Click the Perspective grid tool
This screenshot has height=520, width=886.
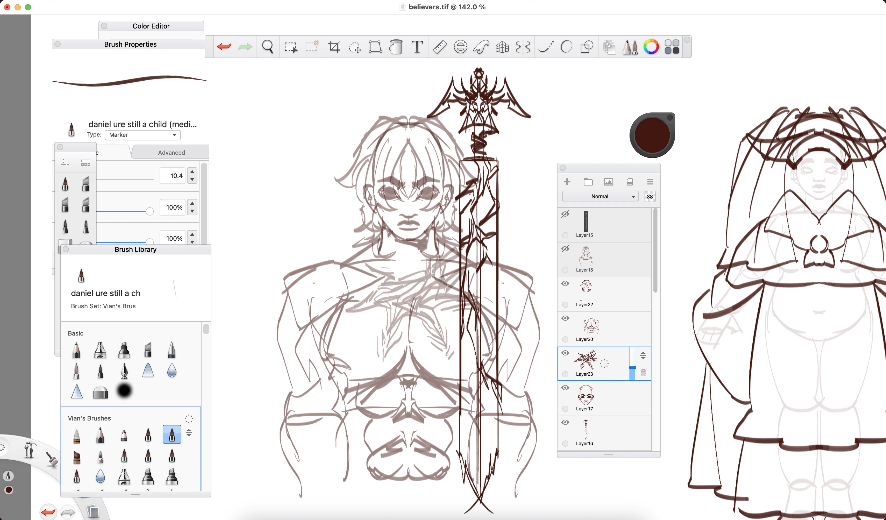[502, 47]
